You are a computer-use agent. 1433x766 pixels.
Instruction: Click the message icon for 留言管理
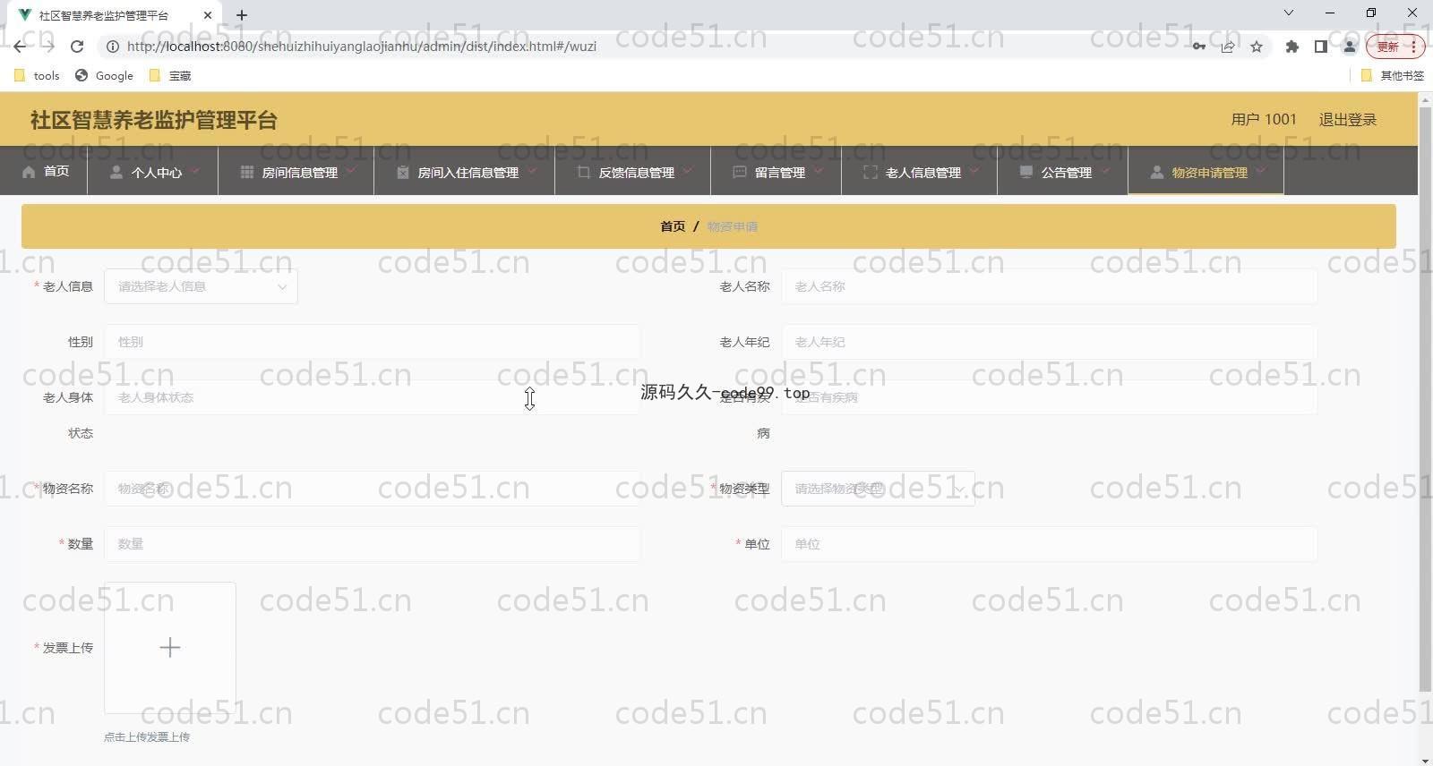(x=740, y=172)
